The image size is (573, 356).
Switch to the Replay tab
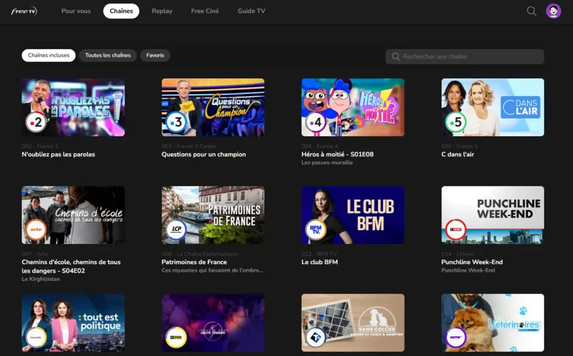[x=162, y=11]
